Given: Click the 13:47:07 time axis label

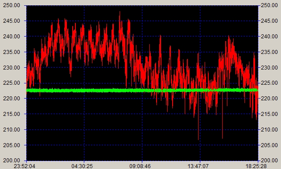Looking at the screenshot, I should [x=198, y=166].
